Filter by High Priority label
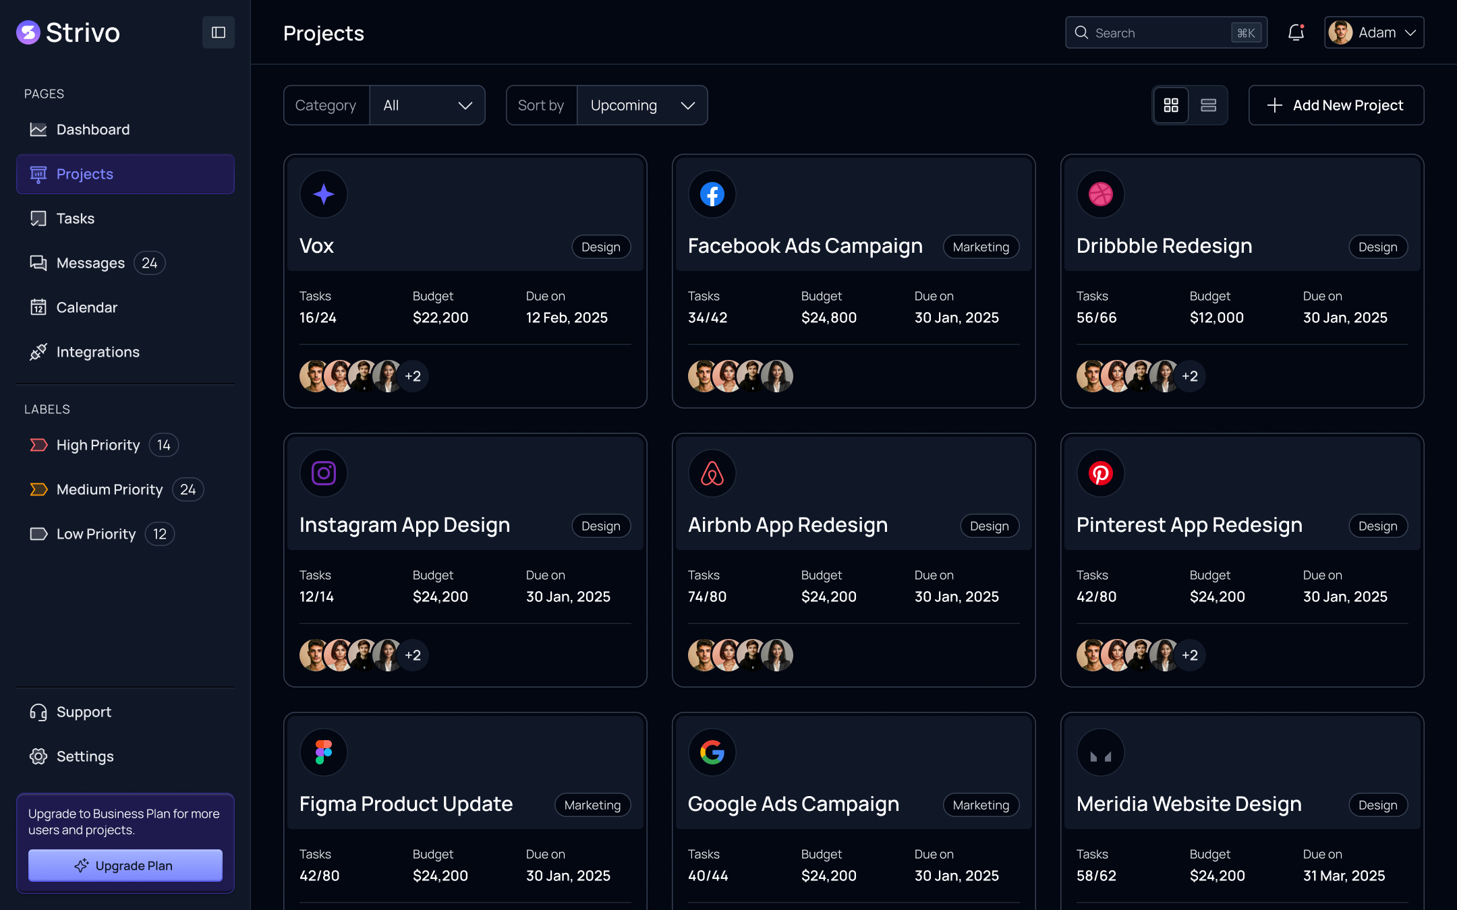Image resolution: width=1457 pixels, height=910 pixels. [98, 445]
